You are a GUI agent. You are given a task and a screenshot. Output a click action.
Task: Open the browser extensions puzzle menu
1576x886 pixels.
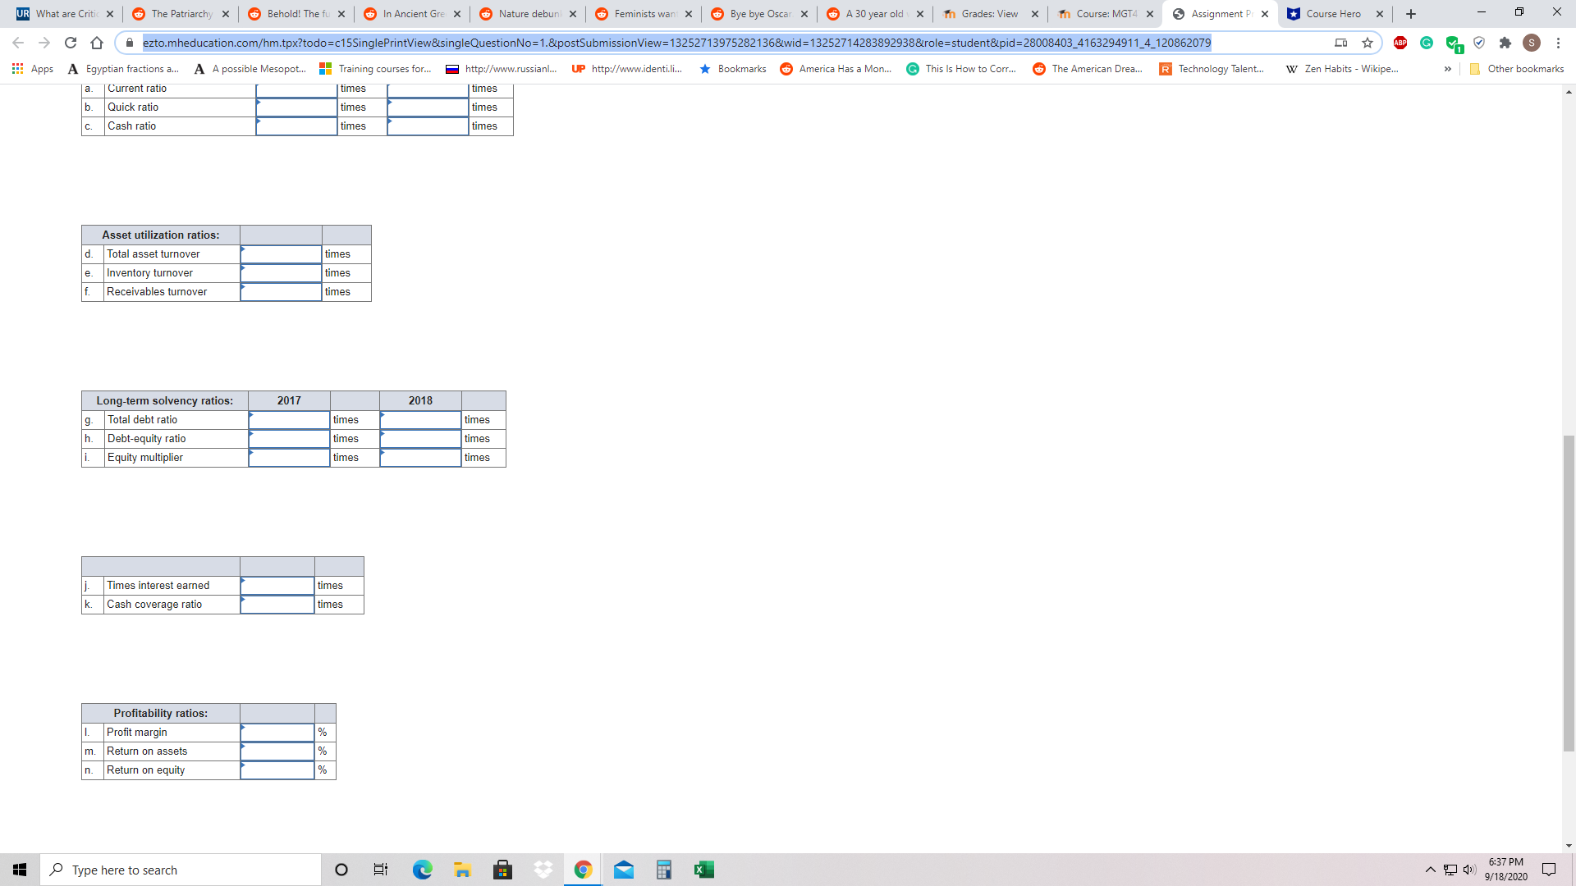[1506, 43]
